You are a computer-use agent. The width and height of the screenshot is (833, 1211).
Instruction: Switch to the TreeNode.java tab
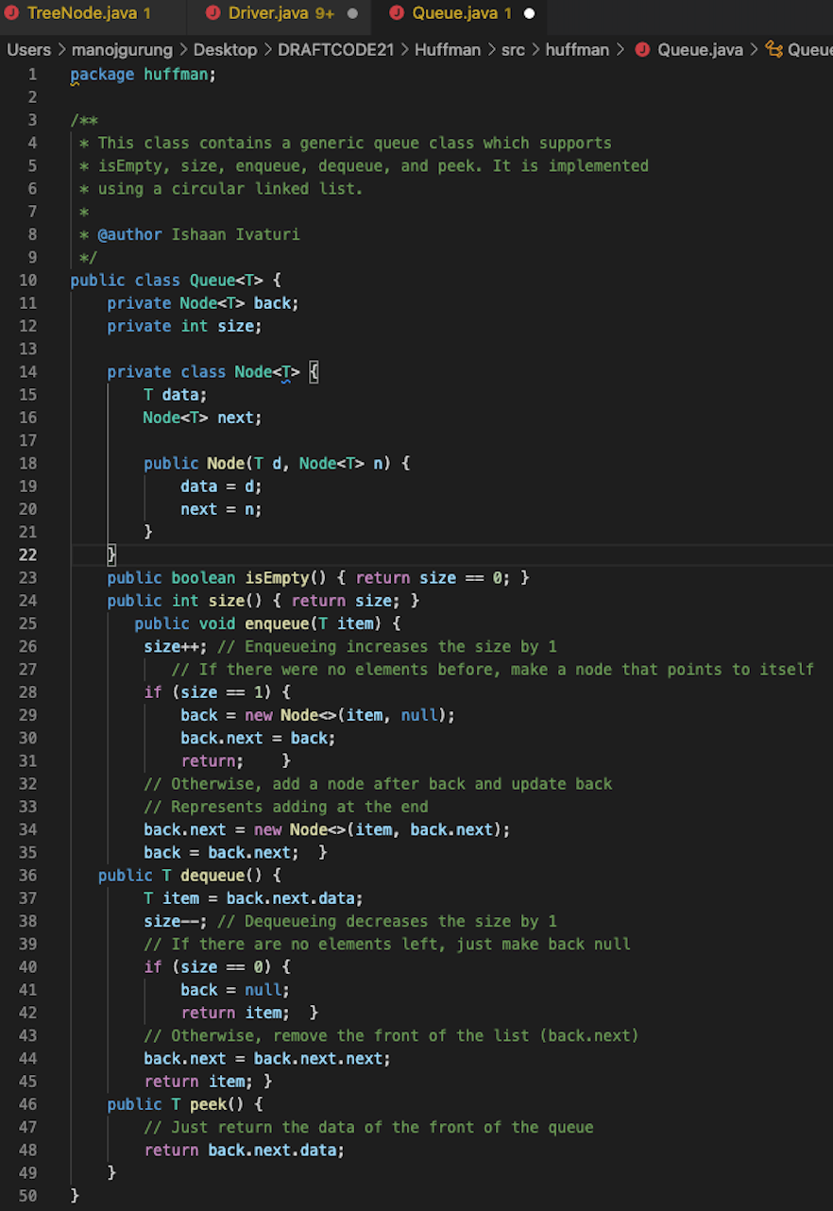click(85, 15)
